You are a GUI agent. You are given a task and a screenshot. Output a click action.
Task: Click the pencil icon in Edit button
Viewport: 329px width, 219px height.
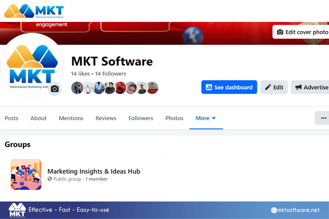coord(268,87)
